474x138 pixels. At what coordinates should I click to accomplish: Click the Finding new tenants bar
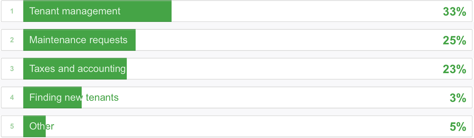(52, 98)
